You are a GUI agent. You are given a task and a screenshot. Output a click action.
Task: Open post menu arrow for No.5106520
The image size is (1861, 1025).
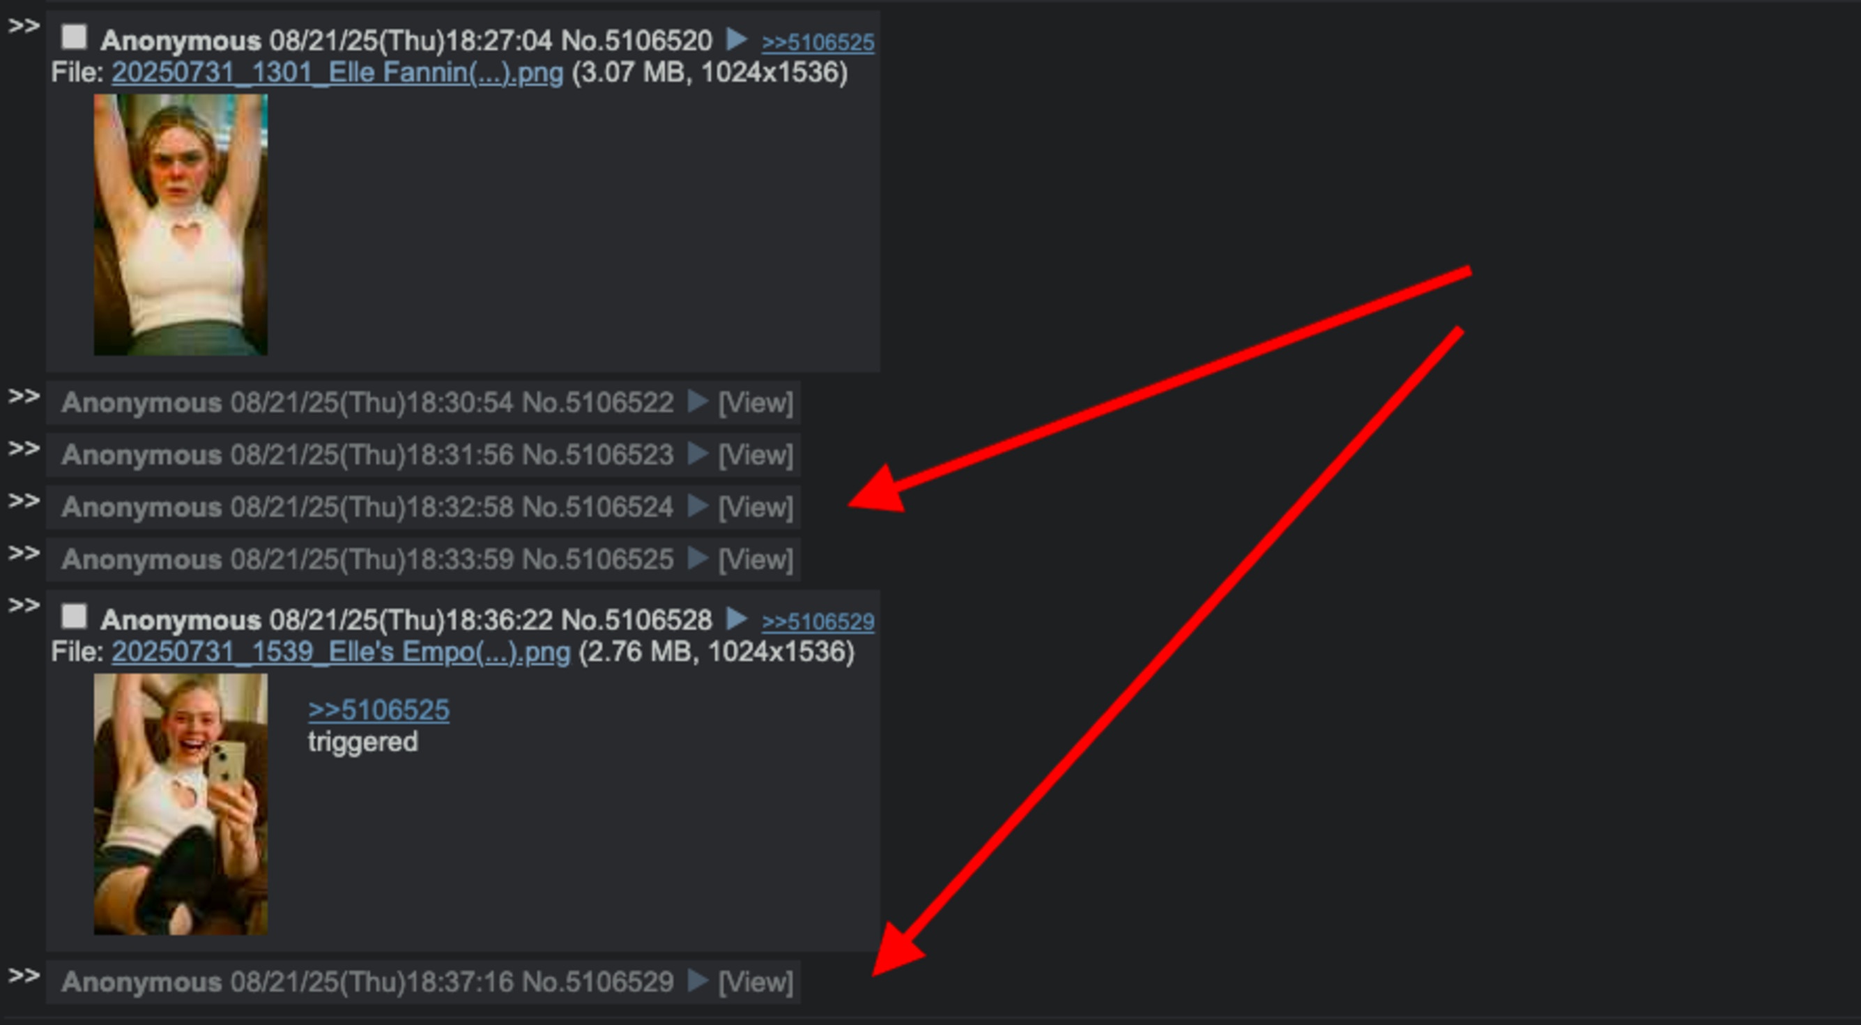(735, 39)
